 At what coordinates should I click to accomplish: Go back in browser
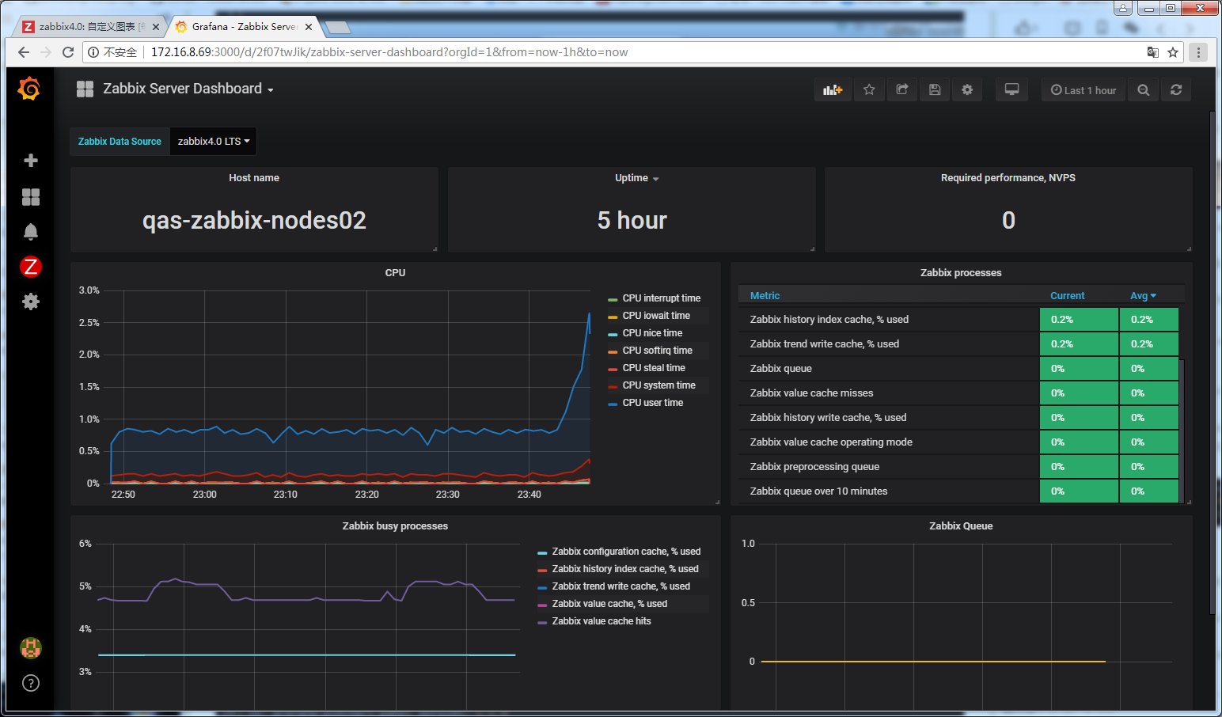click(x=23, y=52)
